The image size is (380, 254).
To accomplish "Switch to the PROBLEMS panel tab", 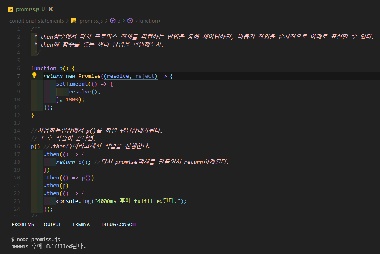I will [x=23, y=224].
